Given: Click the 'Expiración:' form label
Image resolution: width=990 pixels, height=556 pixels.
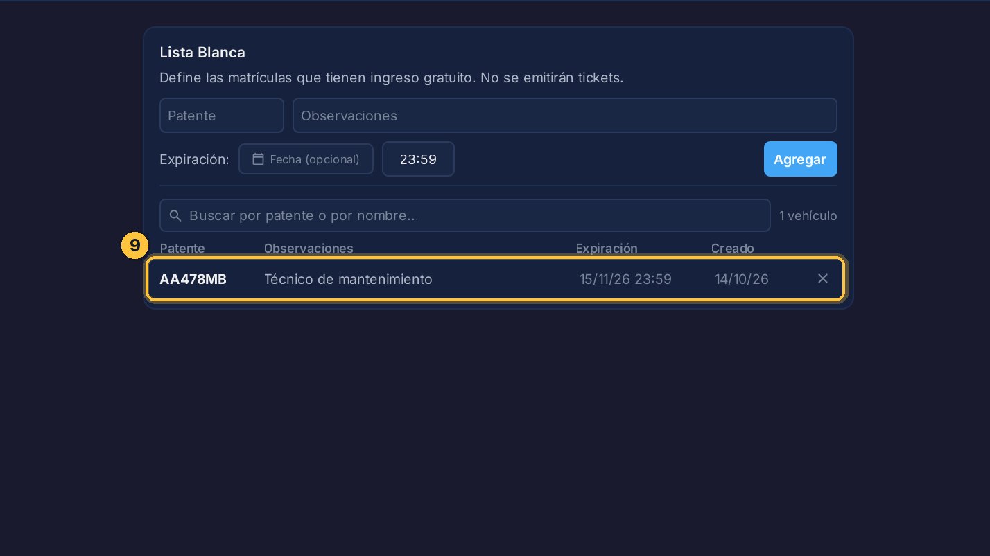Looking at the screenshot, I should pos(194,159).
